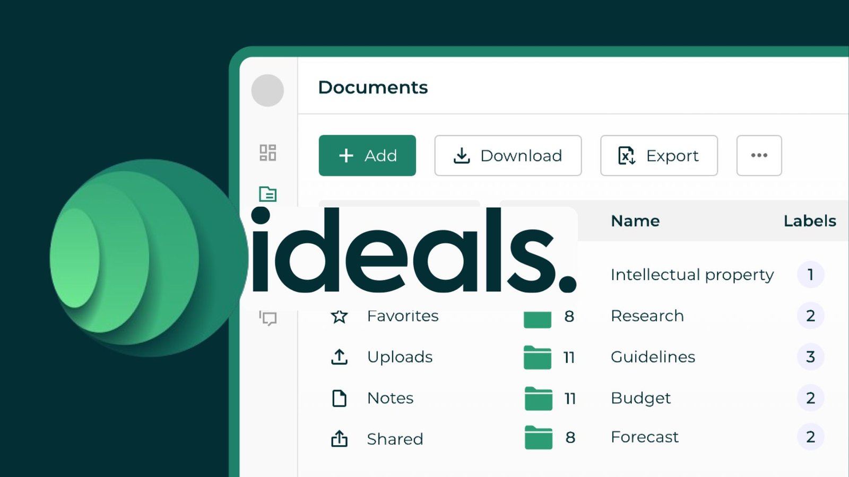
Task: Click the green Add button
Action: [367, 155]
